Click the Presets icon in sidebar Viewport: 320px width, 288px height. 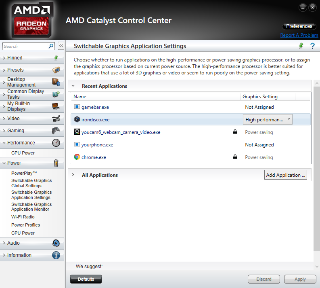pyautogui.click(x=56, y=70)
